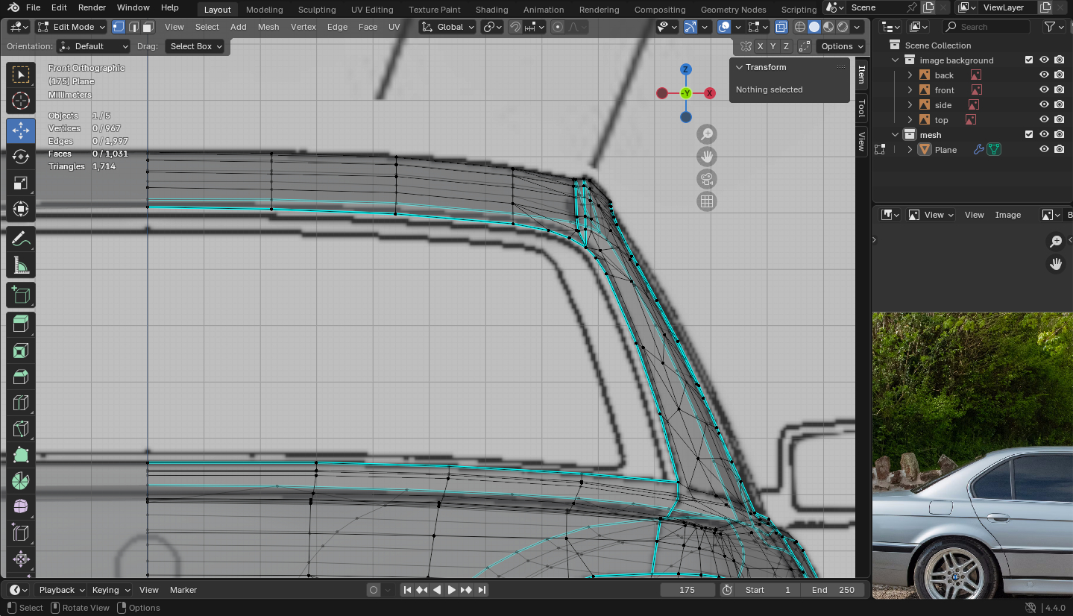
Task: Toggle camera view gizmo button
Action: pos(706,179)
